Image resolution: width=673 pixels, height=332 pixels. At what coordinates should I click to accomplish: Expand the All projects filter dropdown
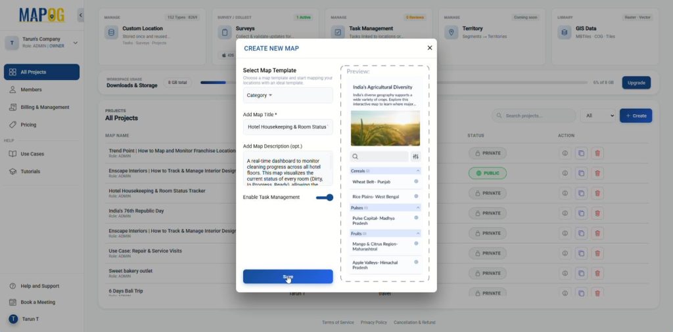[x=598, y=115]
